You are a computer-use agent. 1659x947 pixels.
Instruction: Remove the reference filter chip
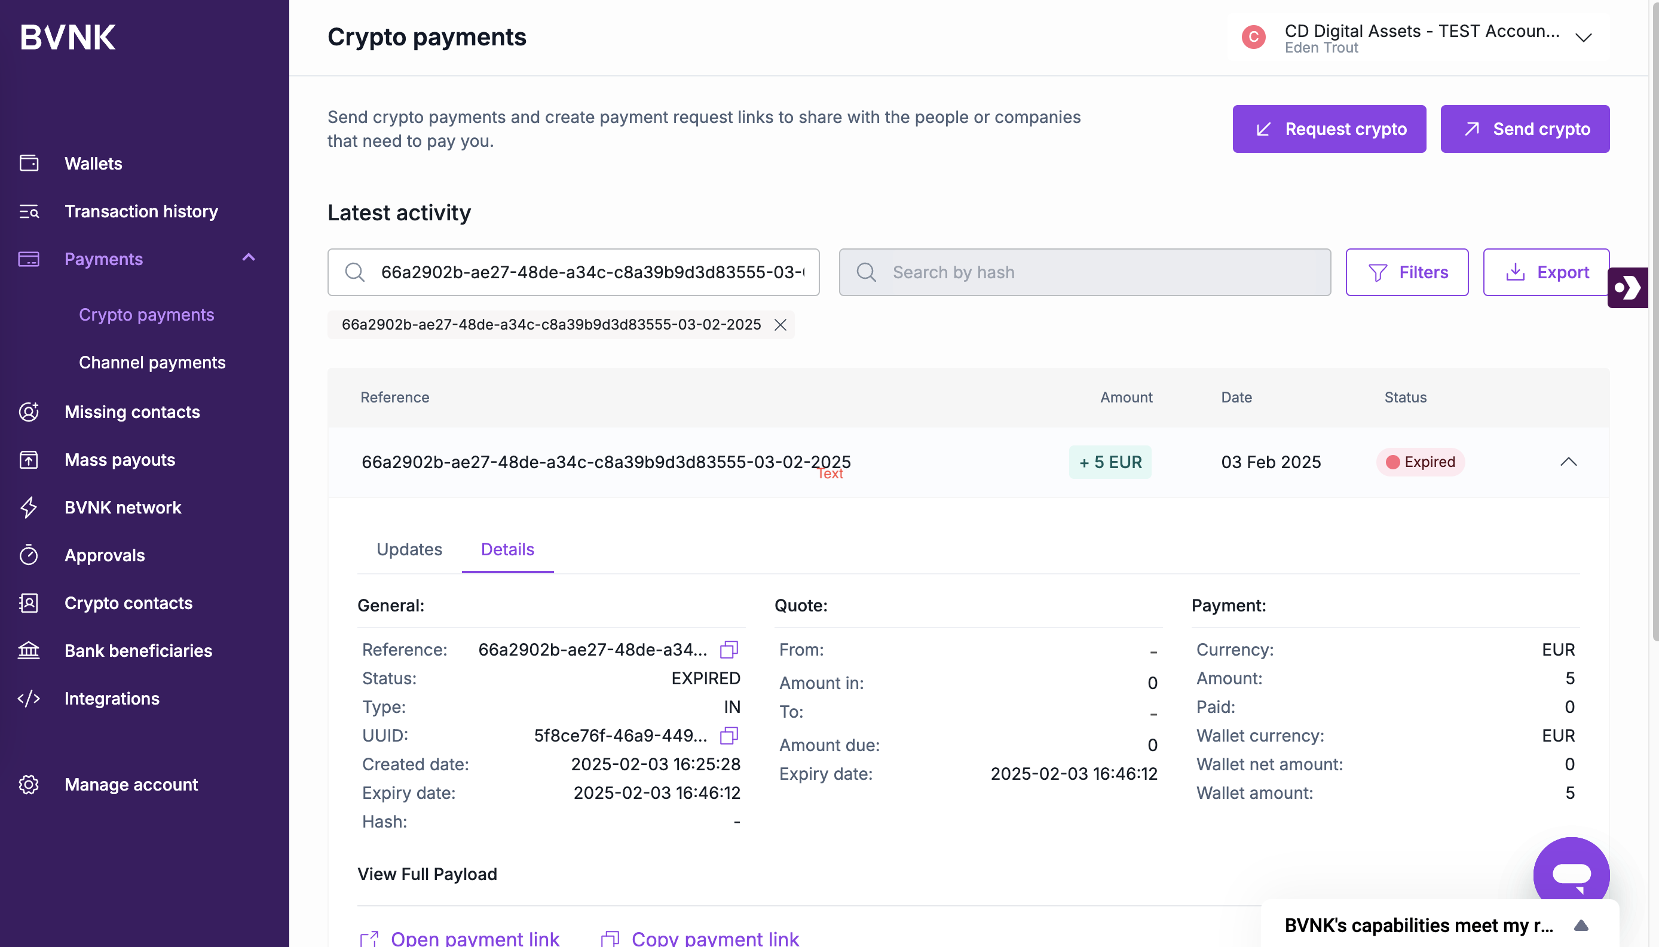coord(780,325)
